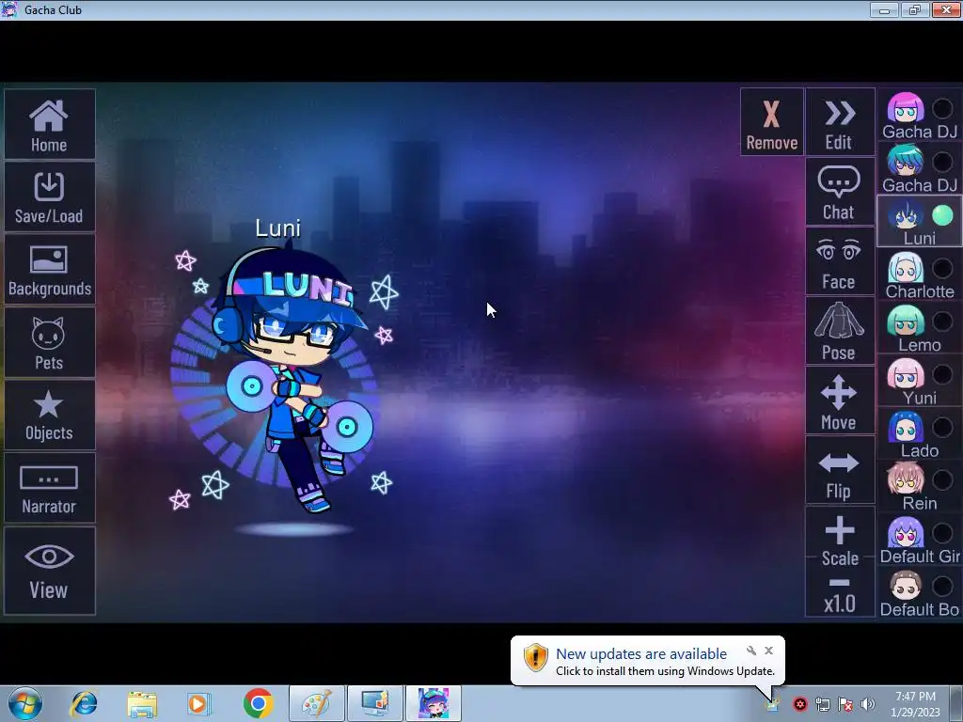This screenshot has width=963, height=722.
Task: Switch to the monitor-icon taskbar app
Action: [375, 703]
